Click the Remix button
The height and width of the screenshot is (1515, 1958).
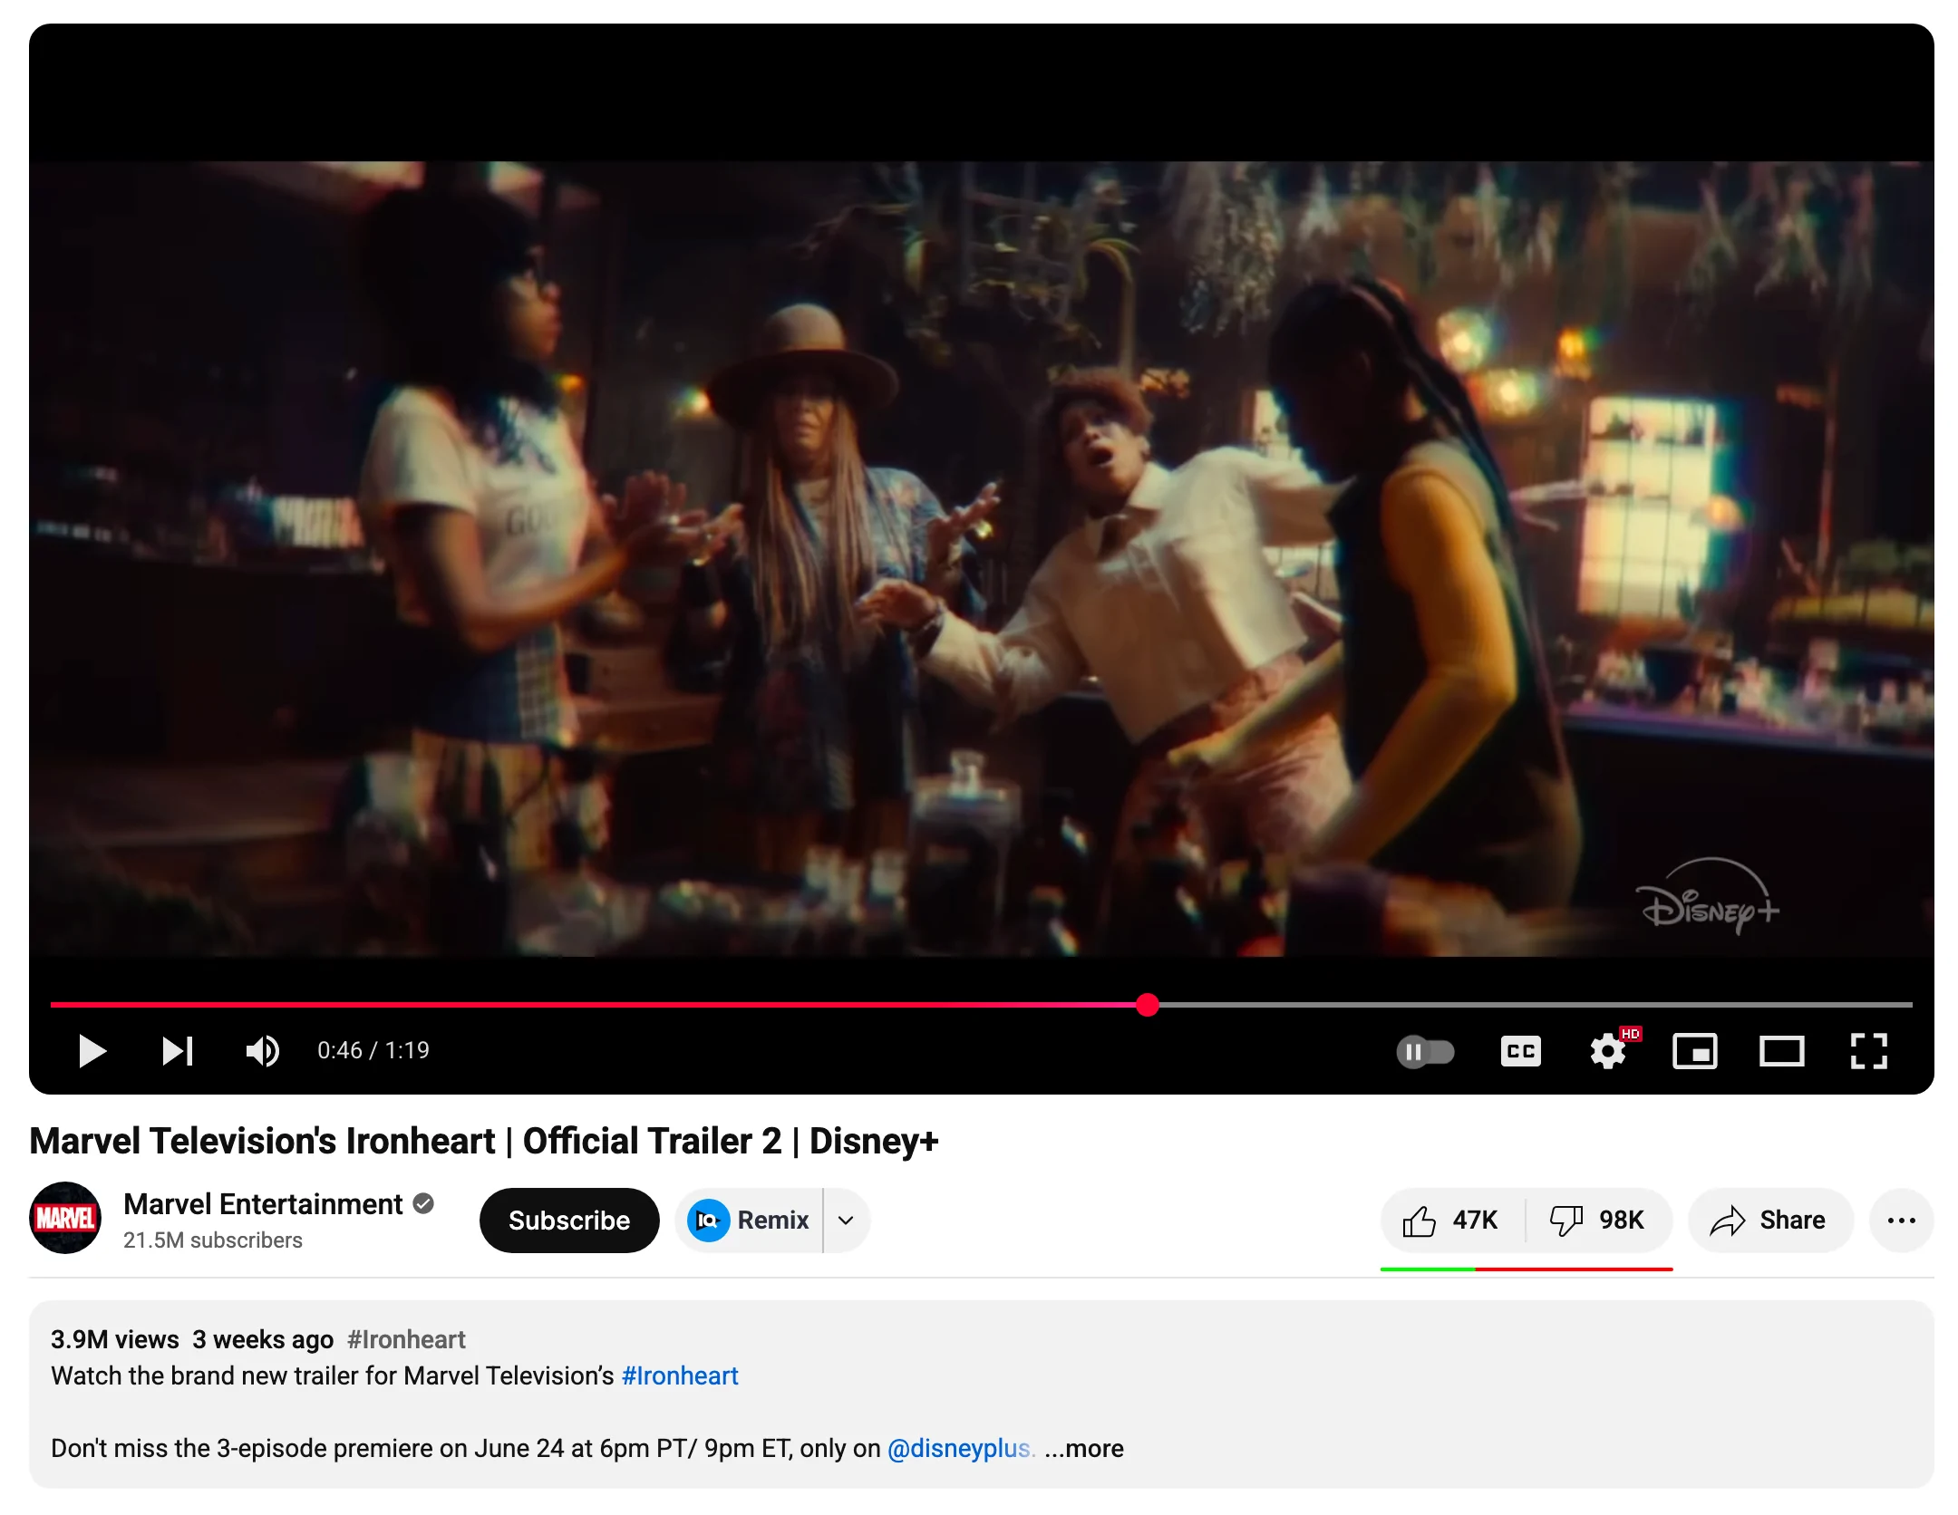tap(750, 1221)
